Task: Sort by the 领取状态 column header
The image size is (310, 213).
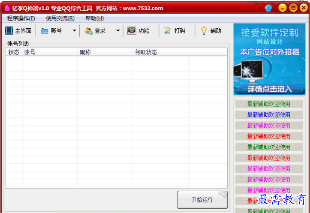Action: coord(161,52)
